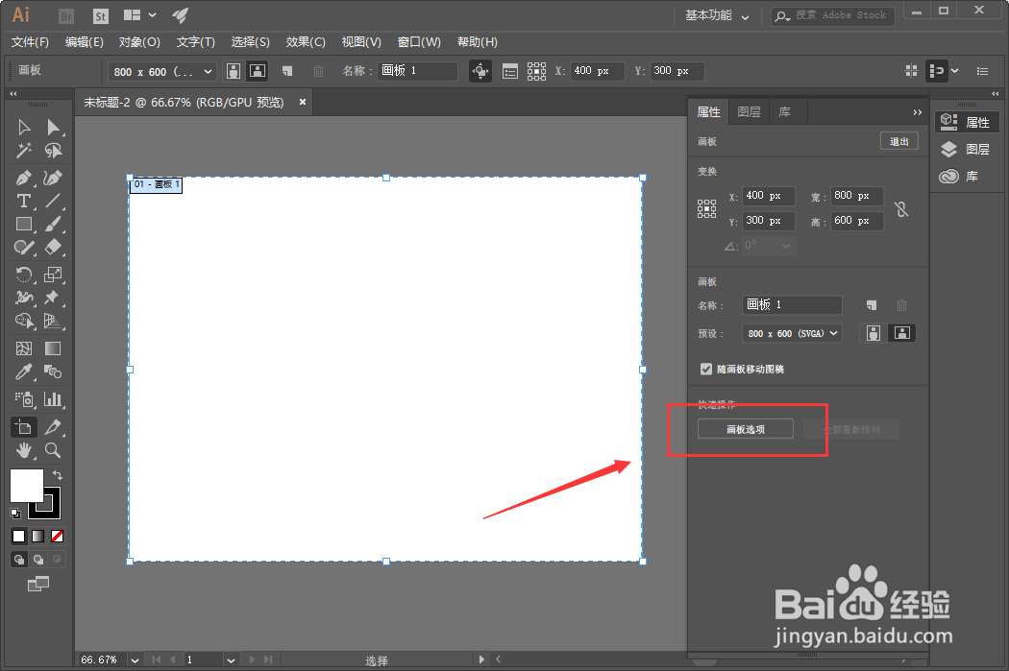Viewport: 1009px width, 671px height.
Task: Open status bar flyout arrow
Action: [x=481, y=659]
